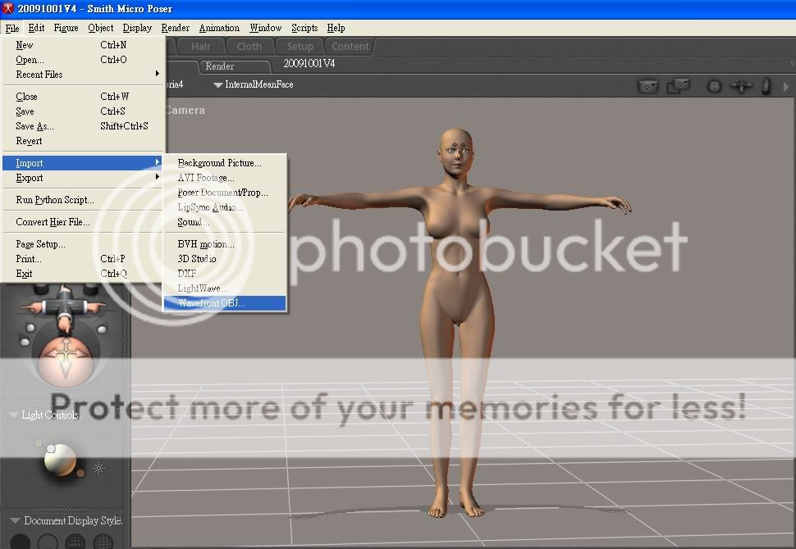
Task: Click the hand camera icon in viewport toolbar
Action: pos(766,85)
